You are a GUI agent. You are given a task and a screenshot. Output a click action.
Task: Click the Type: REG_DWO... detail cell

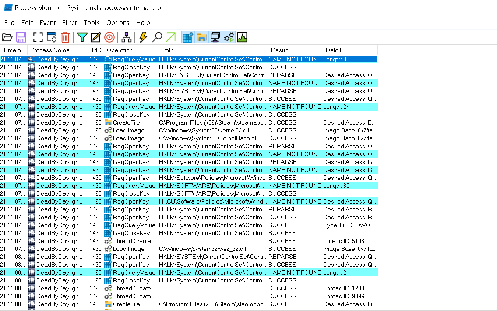click(349, 225)
